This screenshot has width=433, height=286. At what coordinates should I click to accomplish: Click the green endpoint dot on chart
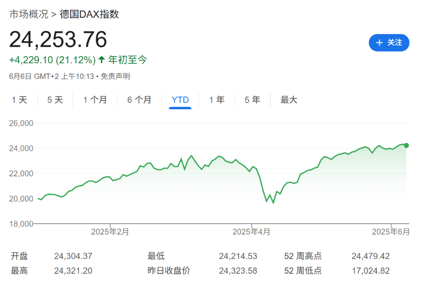click(406, 146)
